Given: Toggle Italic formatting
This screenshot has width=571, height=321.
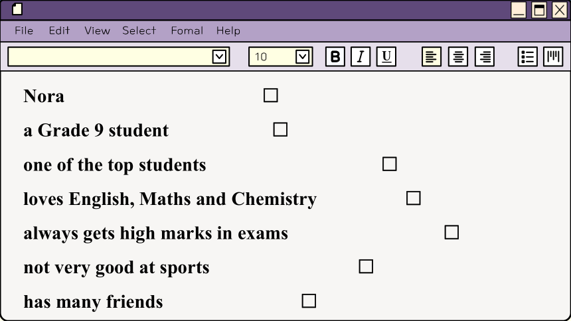Looking at the screenshot, I should 361,57.
